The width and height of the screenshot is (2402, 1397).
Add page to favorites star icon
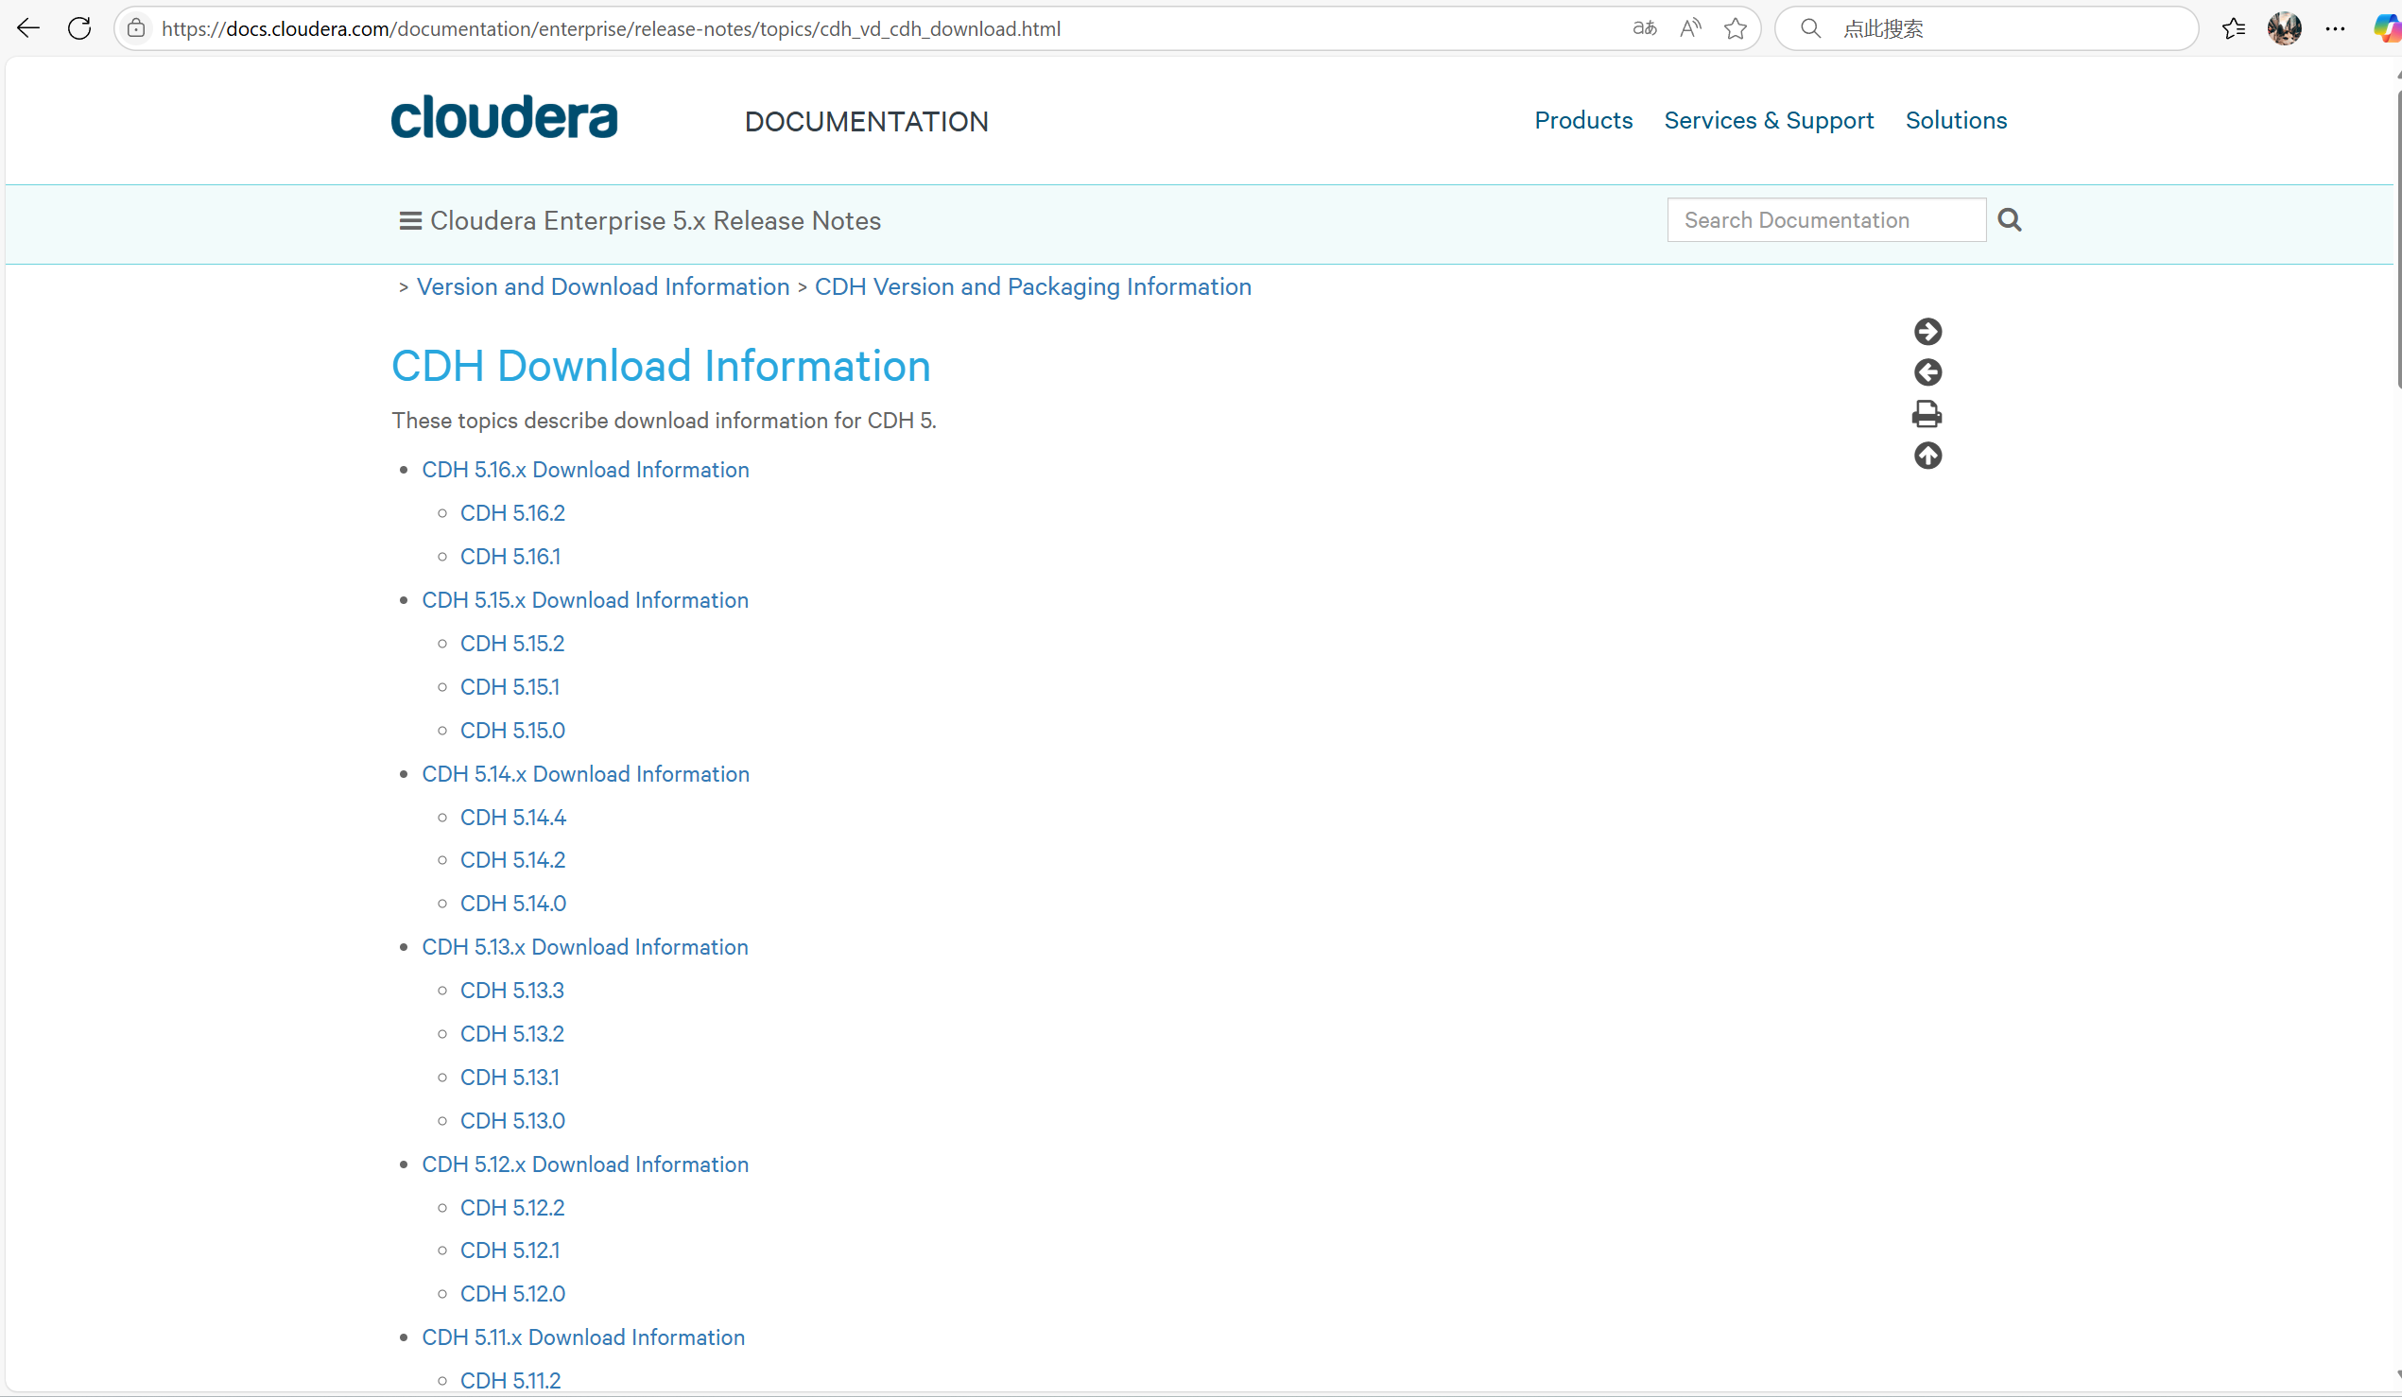(x=1735, y=28)
